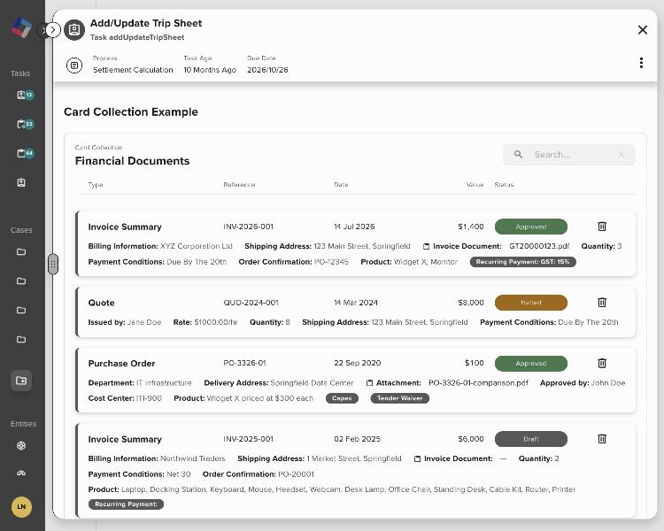Image resolution: width=664 pixels, height=531 pixels.
Task: Open the tasks icon with badge 44
Action: click(25, 153)
